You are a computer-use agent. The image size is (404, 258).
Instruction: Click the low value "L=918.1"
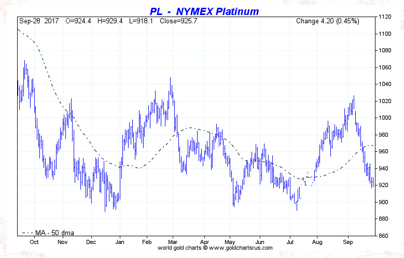click(141, 21)
